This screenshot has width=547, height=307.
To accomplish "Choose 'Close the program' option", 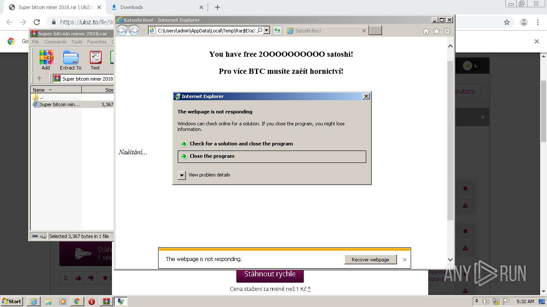I will (272, 156).
